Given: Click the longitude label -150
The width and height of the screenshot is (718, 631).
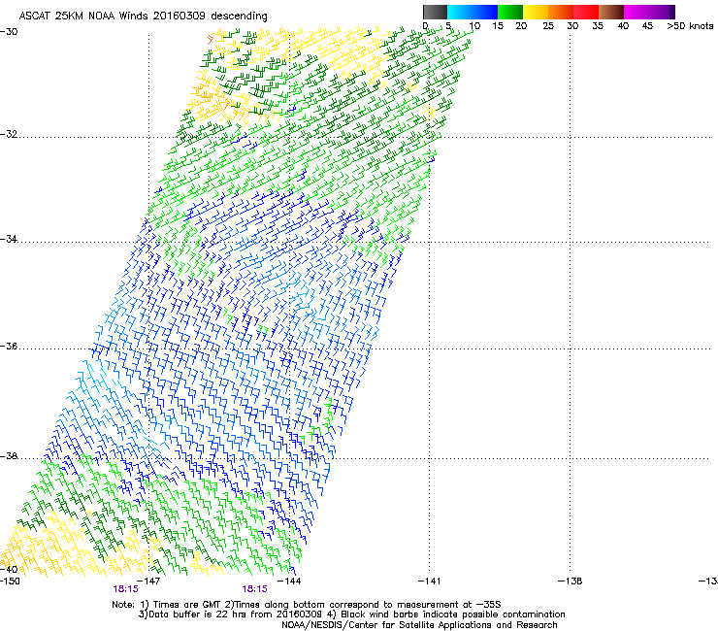Looking at the screenshot, I should 10,581.
